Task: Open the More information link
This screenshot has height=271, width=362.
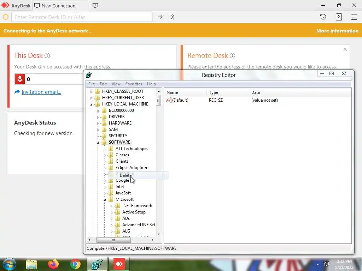Action: point(337,31)
